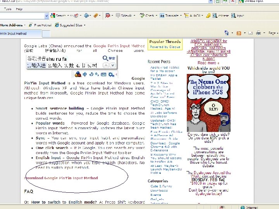Open the Page menu in command bar
This screenshot has width=279, height=209.
[x=273, y=33]
